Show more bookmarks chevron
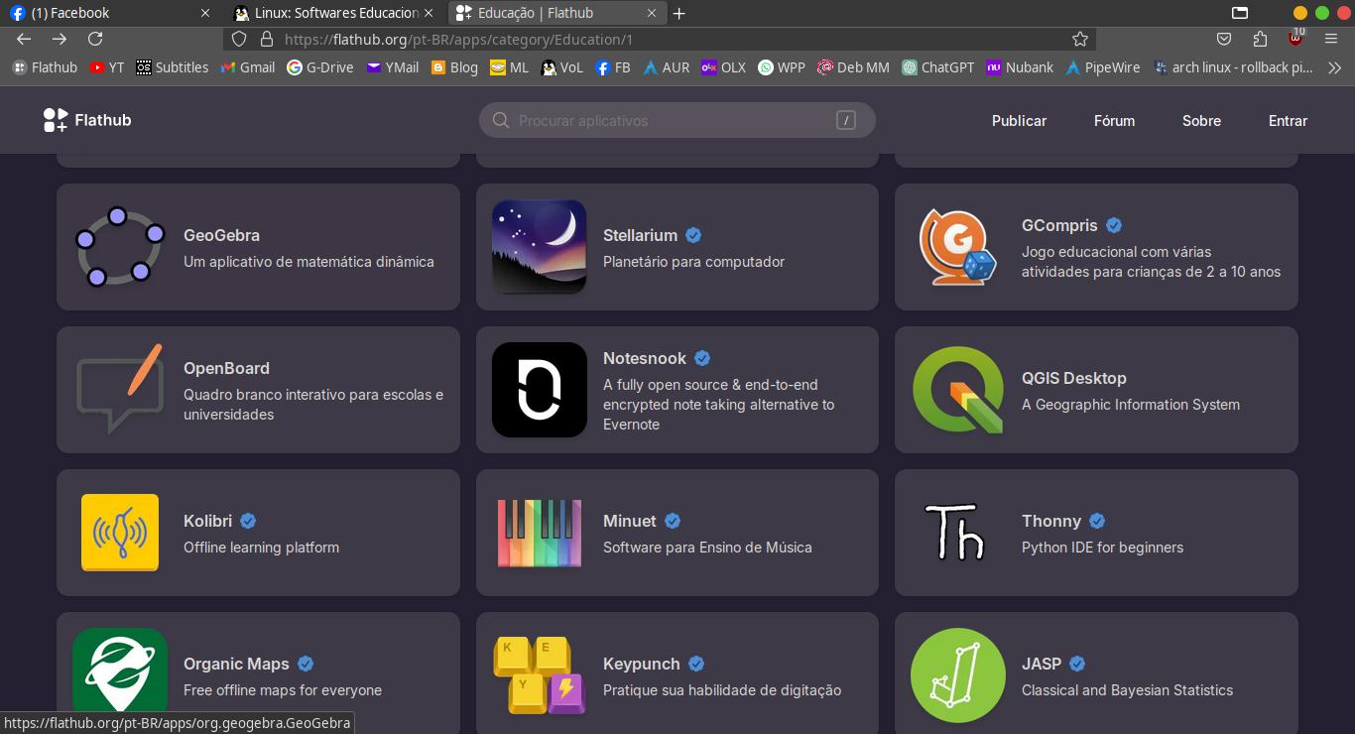1355x734 pixels. [1334, 67]
